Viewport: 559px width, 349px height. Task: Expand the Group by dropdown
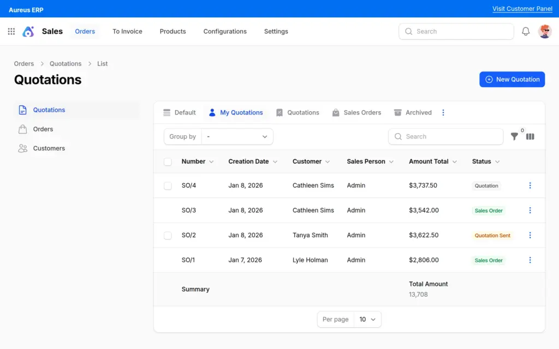237,137
